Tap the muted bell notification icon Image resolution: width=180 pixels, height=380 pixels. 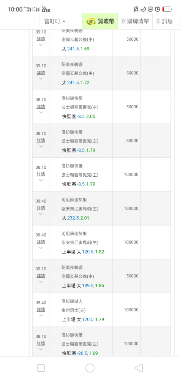(136, 9)
